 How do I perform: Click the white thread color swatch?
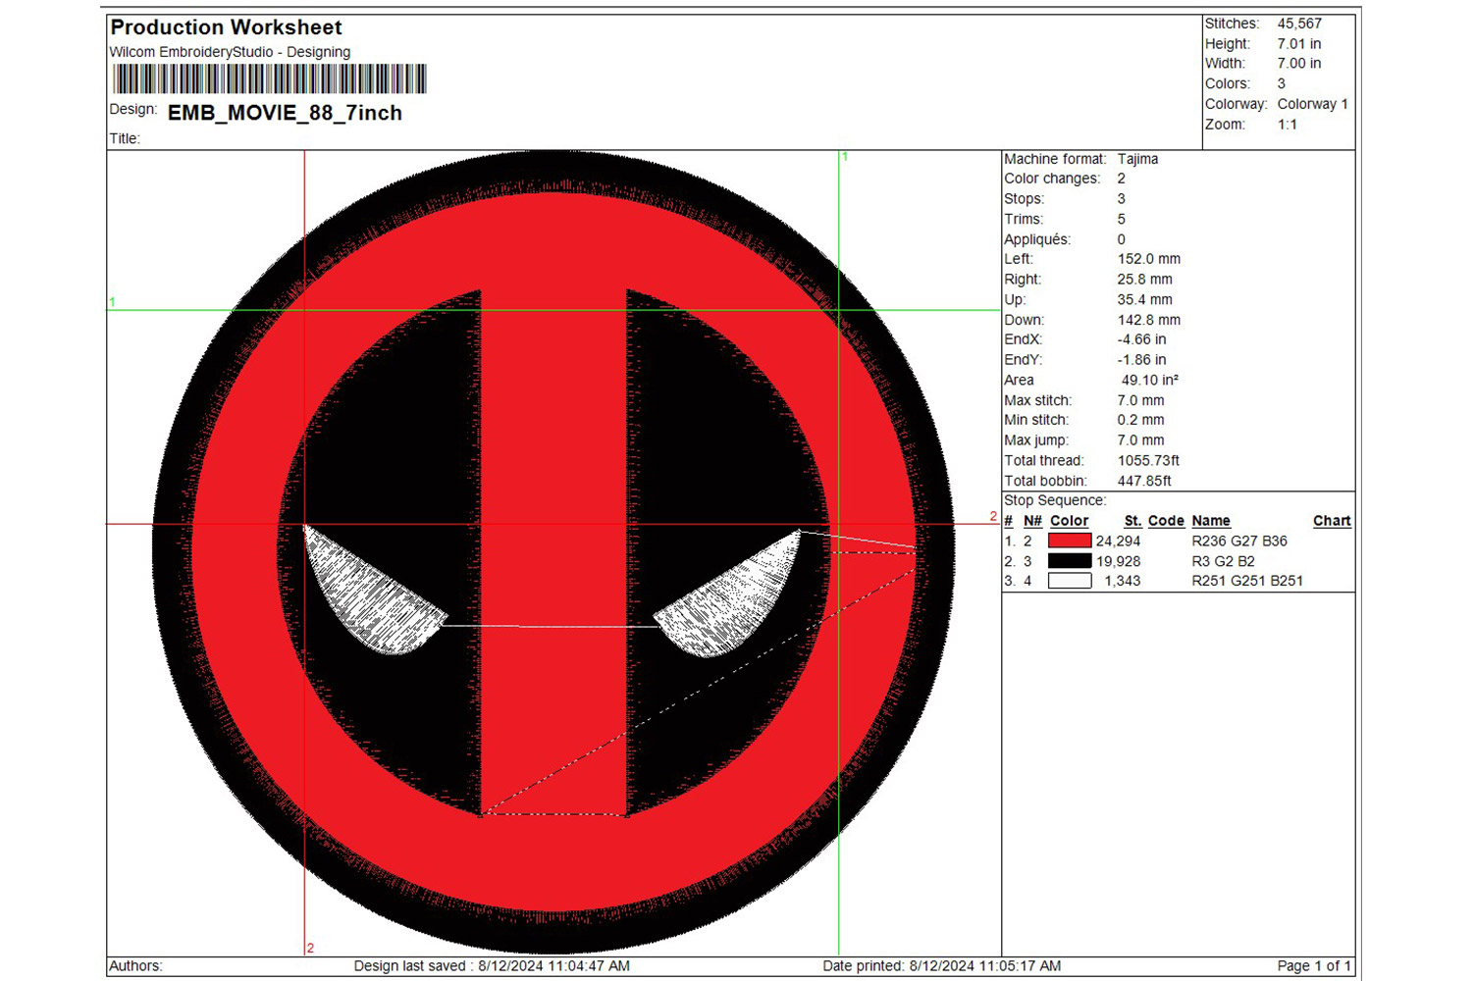coord(1070,581)
